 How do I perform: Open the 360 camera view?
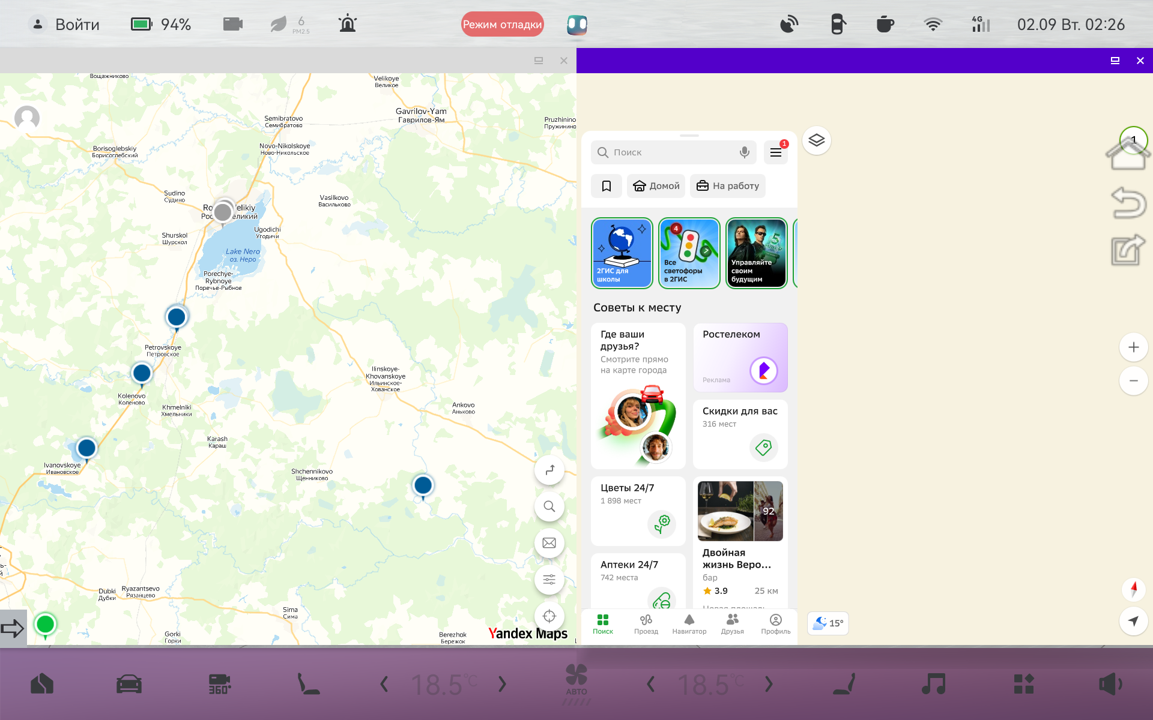[x=219, y=684]
